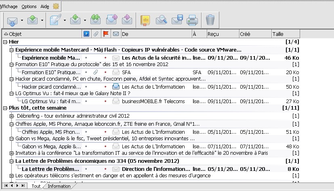This screenshot has height=191, width=334.
Task: Click the send mail green-arrow icon
Action: [33, 20]
